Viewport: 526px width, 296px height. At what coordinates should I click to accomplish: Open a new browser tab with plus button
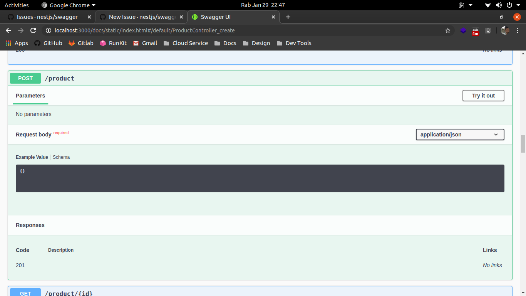(x=288, y=17)
